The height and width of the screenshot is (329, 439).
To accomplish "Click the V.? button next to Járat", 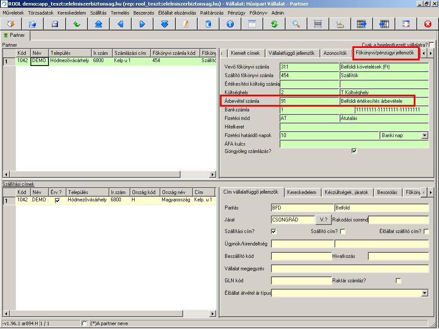I will tap(323, 220).
